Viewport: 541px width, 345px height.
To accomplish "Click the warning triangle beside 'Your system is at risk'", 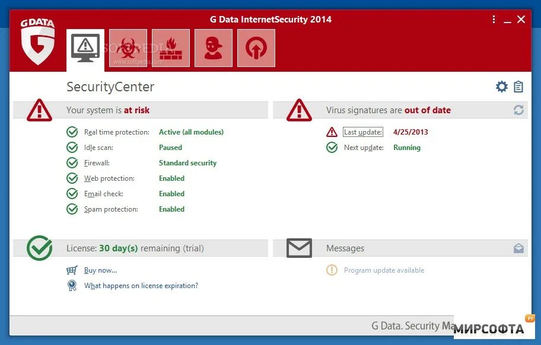I will tap(39, 110).
